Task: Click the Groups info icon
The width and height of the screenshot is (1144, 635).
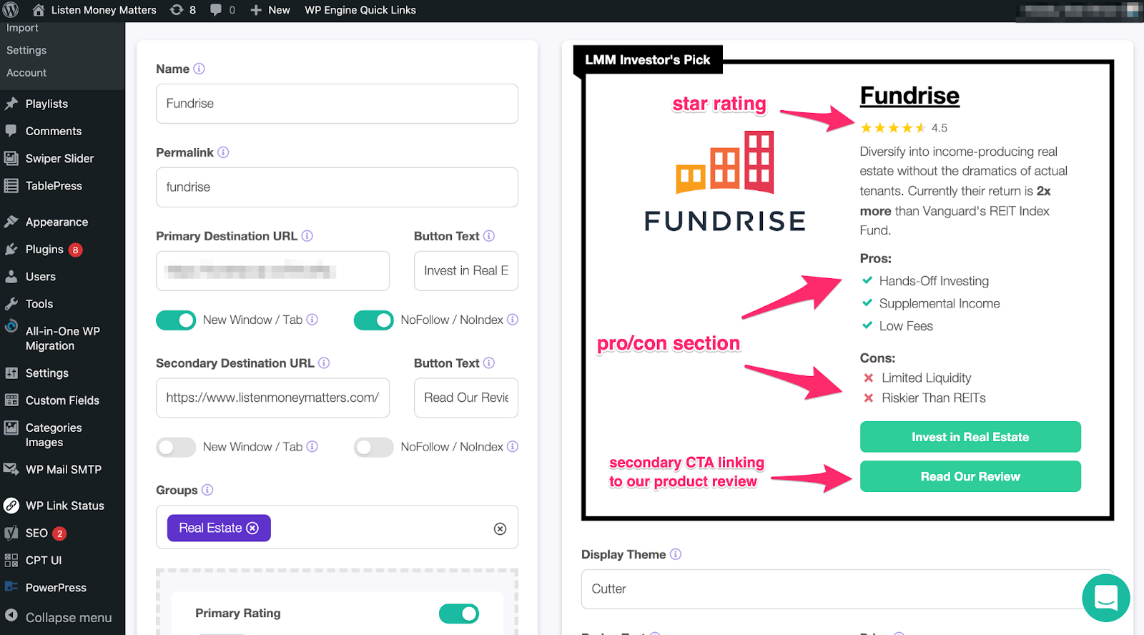Action: click(x=207, y=490)
